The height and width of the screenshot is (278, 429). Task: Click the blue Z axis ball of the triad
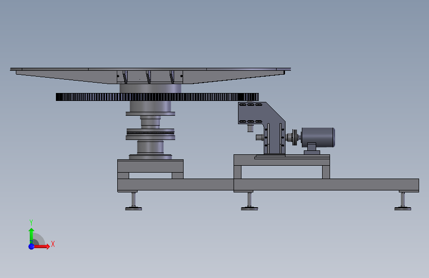[31, 246]
